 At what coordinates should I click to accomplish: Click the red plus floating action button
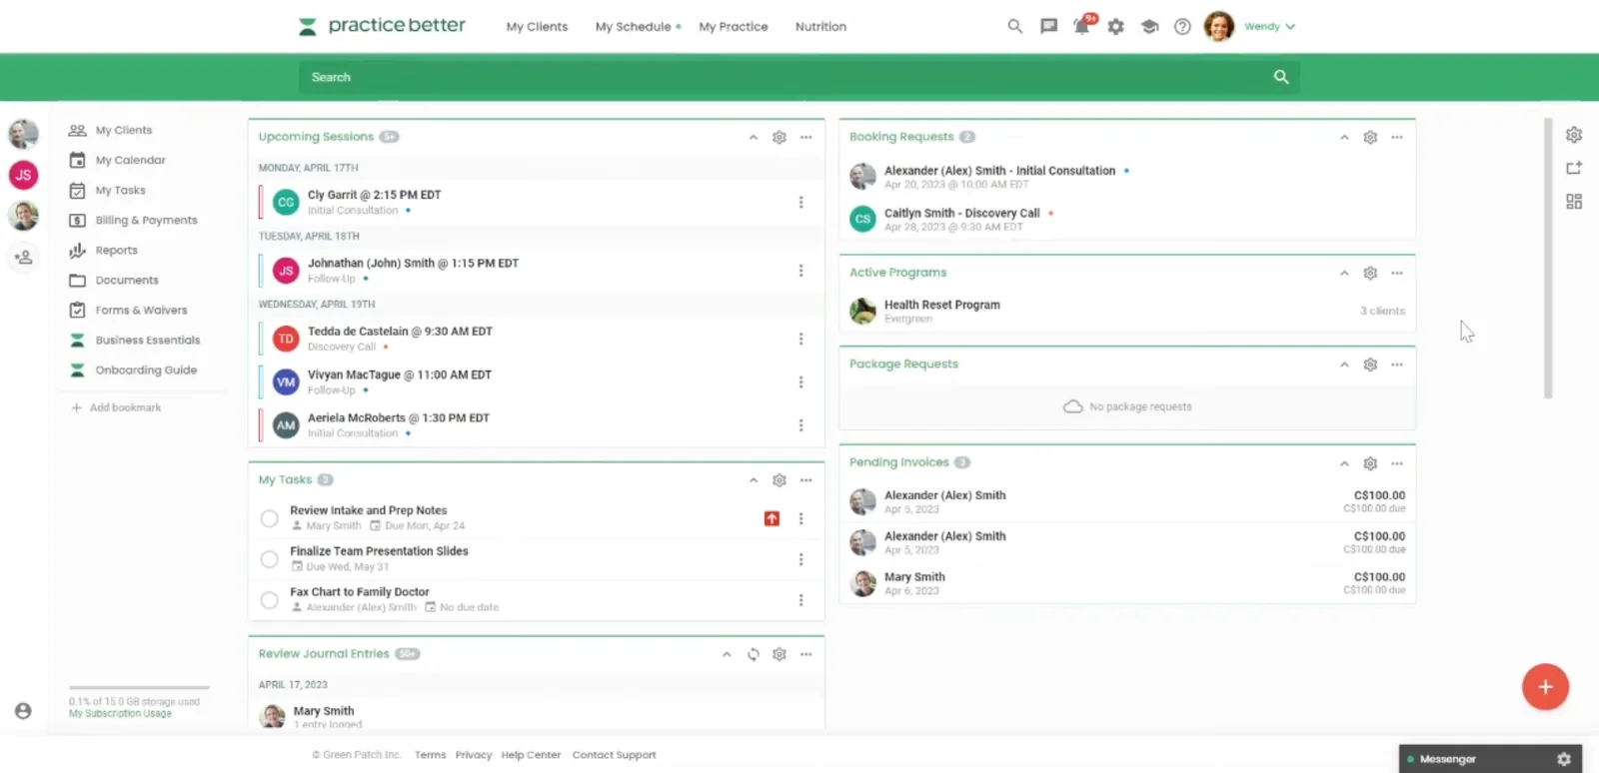click(x=1545, y=687)
